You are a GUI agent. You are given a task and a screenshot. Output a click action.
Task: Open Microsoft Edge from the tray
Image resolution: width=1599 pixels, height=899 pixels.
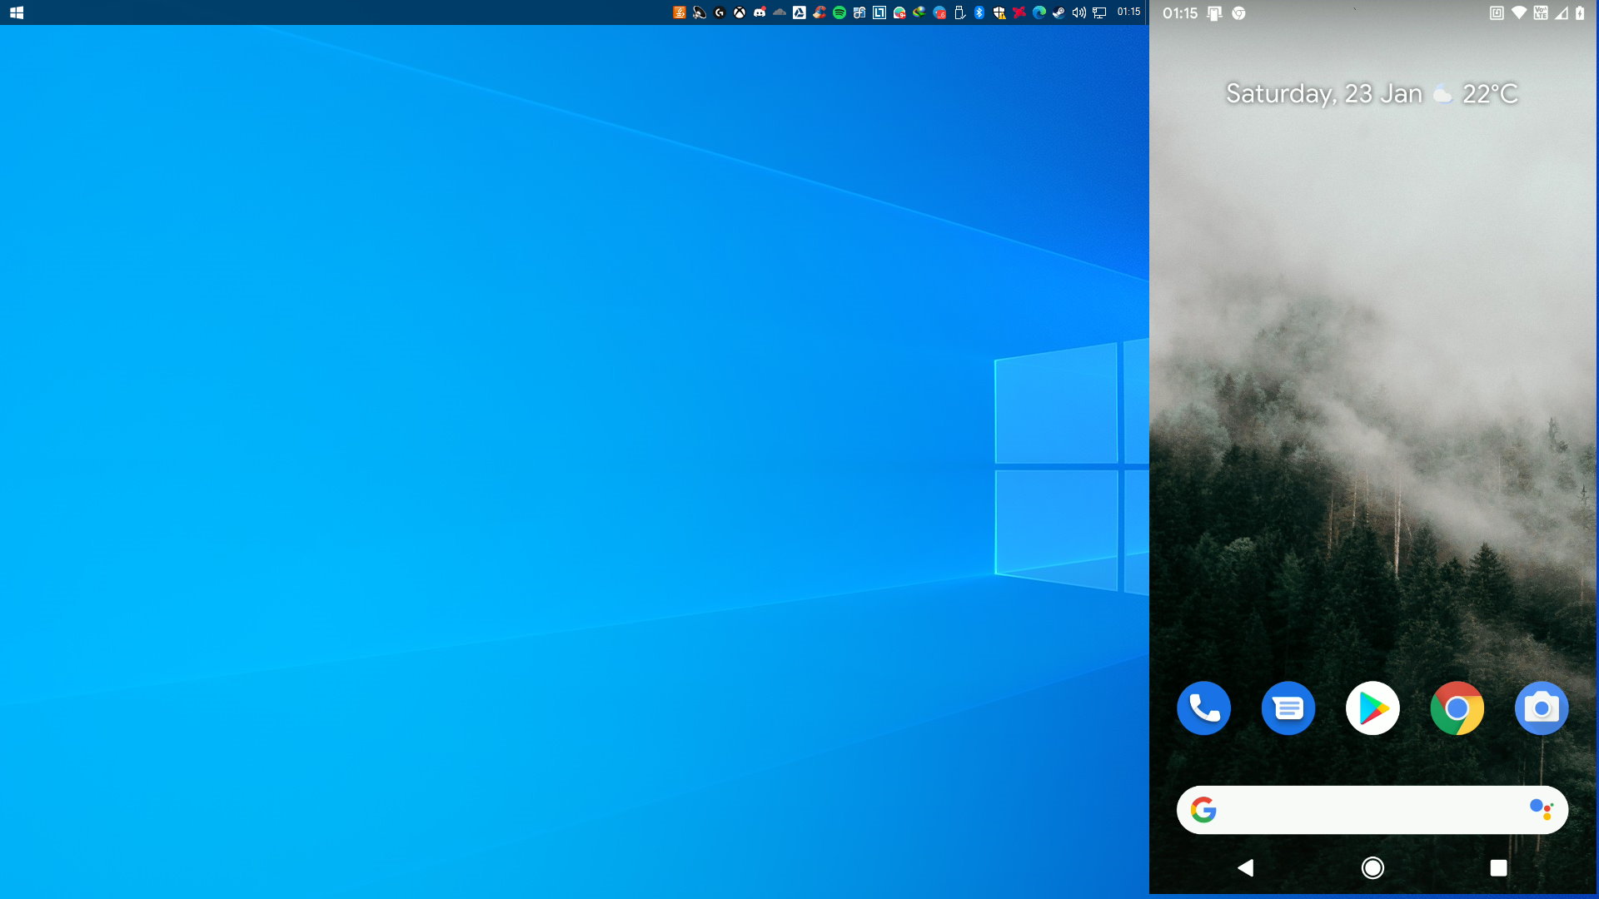tap(1038, 12)
